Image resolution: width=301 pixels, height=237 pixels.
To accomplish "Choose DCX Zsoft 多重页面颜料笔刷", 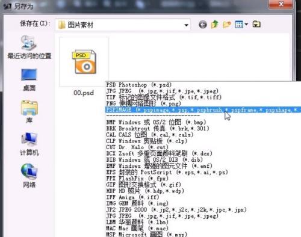I will click(203, 153).
